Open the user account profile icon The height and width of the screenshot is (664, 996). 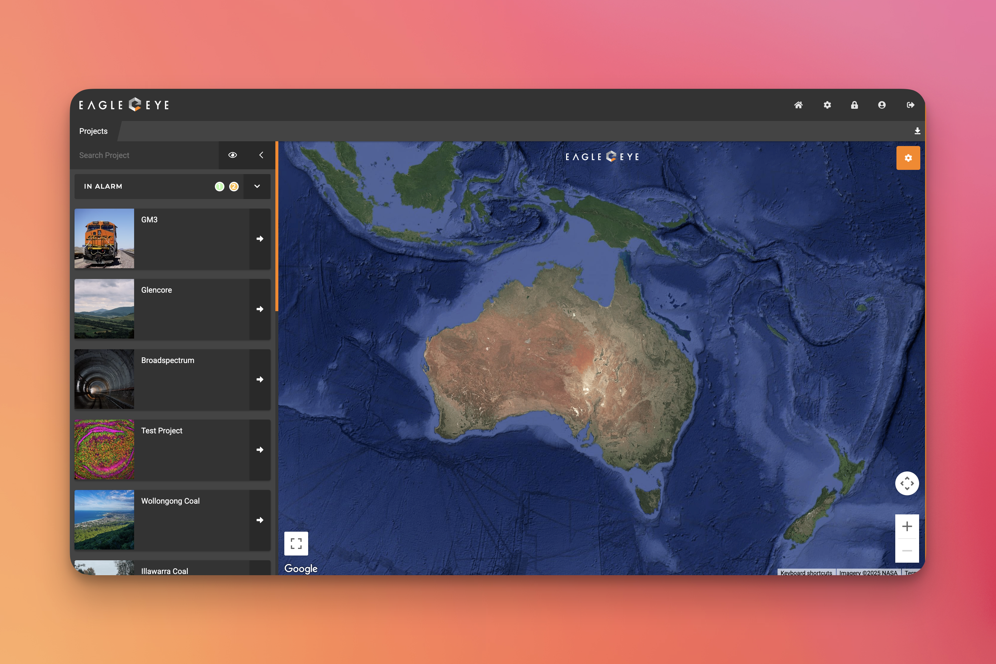tap(882, 105)
